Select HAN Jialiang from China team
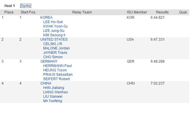This screenshot has height=114, width=192. click(x=54, y=88)
